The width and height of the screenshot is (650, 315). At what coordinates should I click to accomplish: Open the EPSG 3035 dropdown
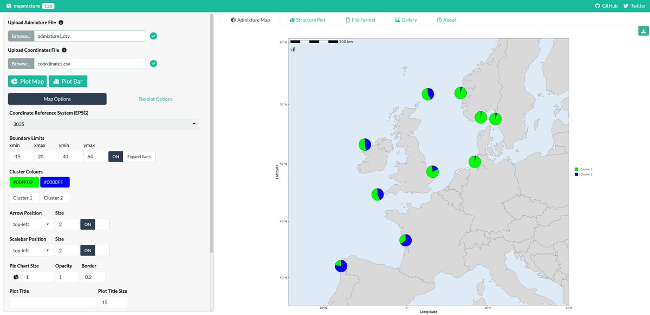pos(104,124)
